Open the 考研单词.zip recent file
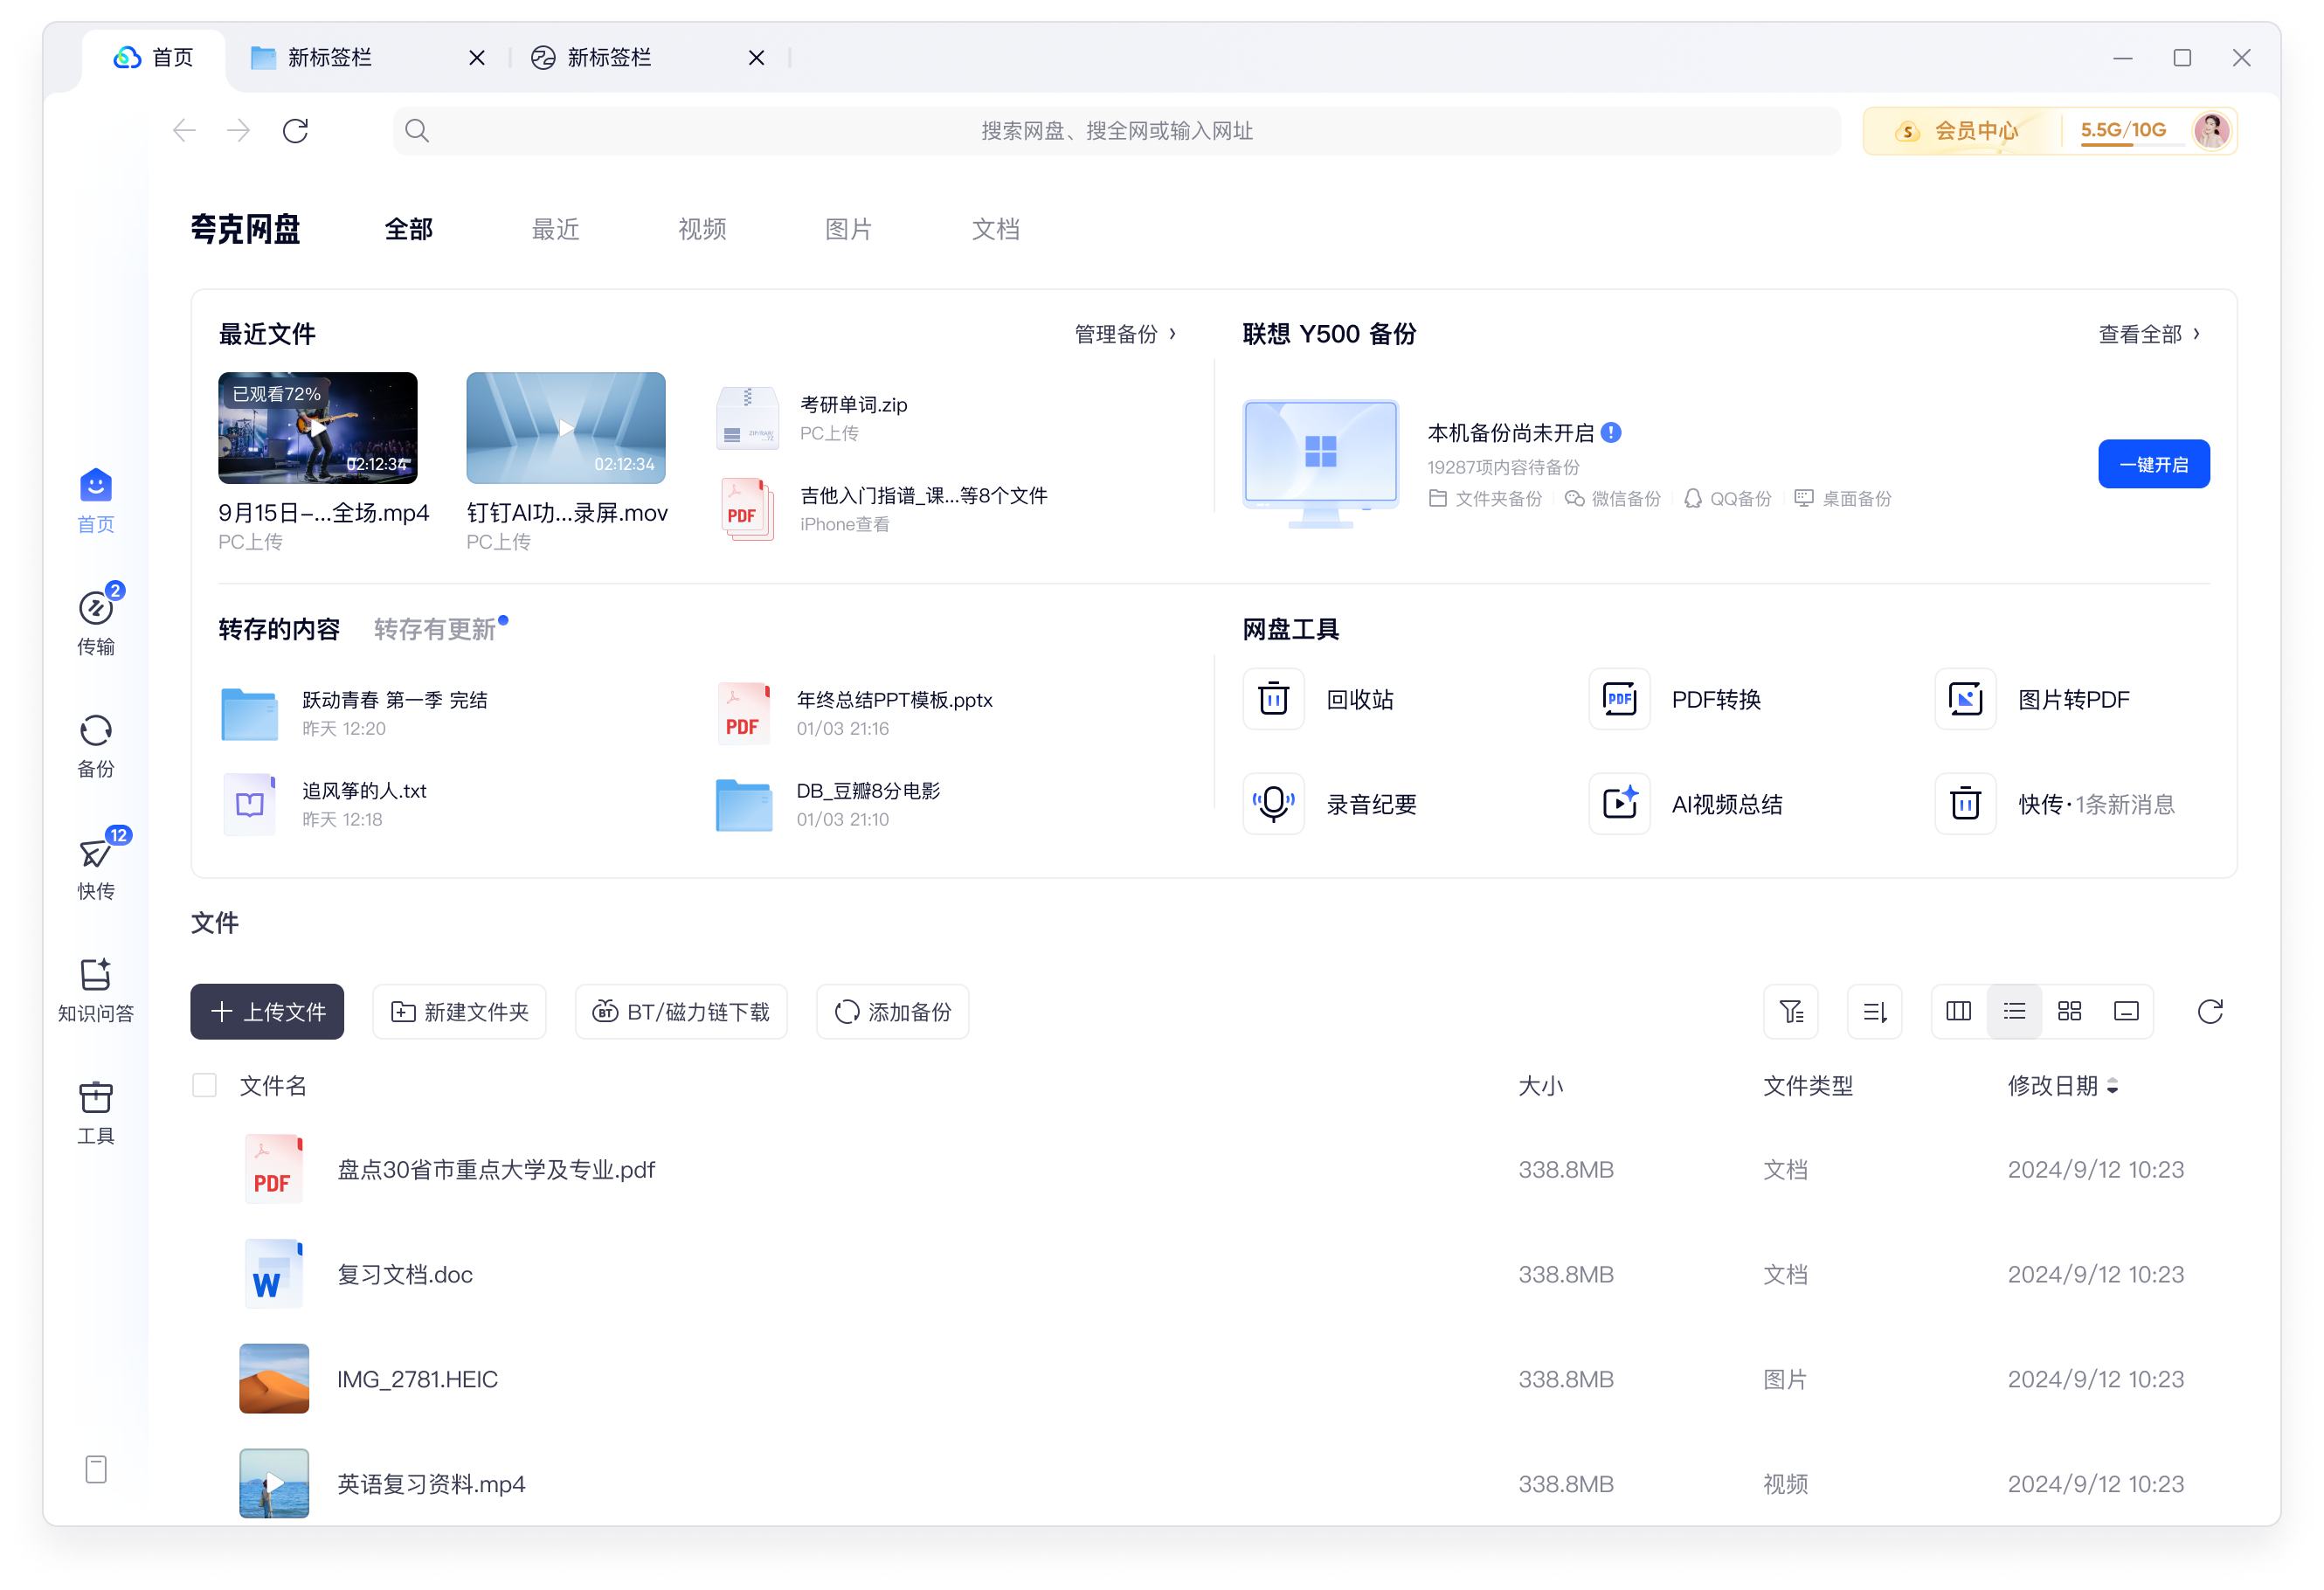2324x1590 pixels. 811,418
